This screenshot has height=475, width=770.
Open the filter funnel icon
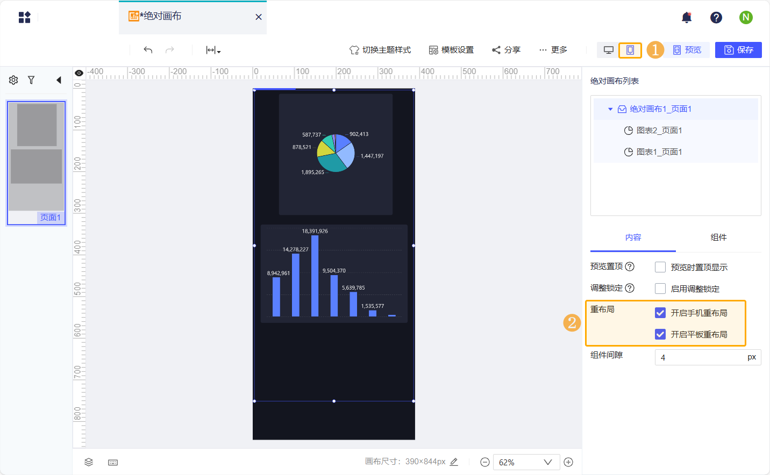coord(31,80)
